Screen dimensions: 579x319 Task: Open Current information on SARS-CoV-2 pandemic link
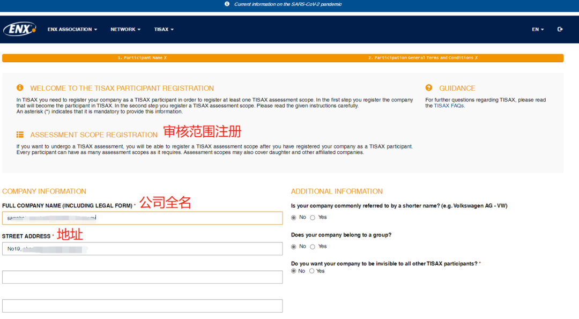tap(288, 4)
